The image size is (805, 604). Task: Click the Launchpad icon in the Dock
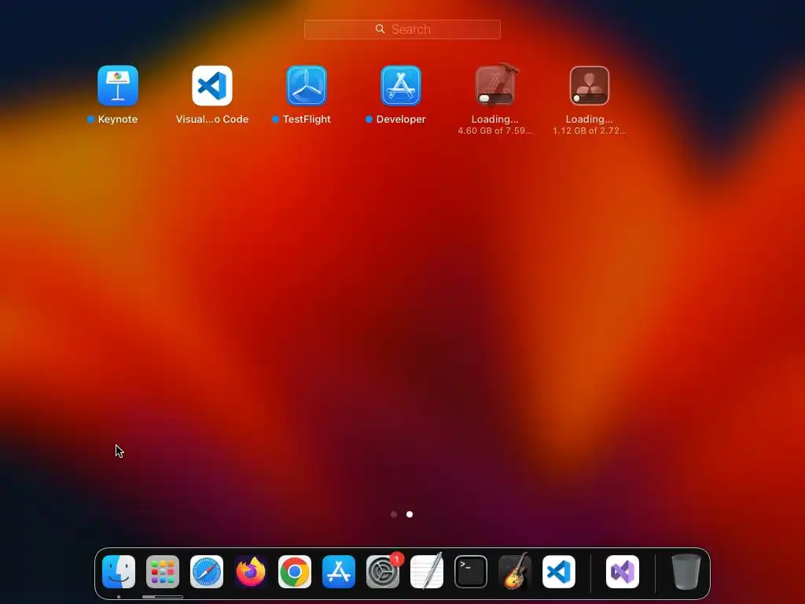point(163,572)
